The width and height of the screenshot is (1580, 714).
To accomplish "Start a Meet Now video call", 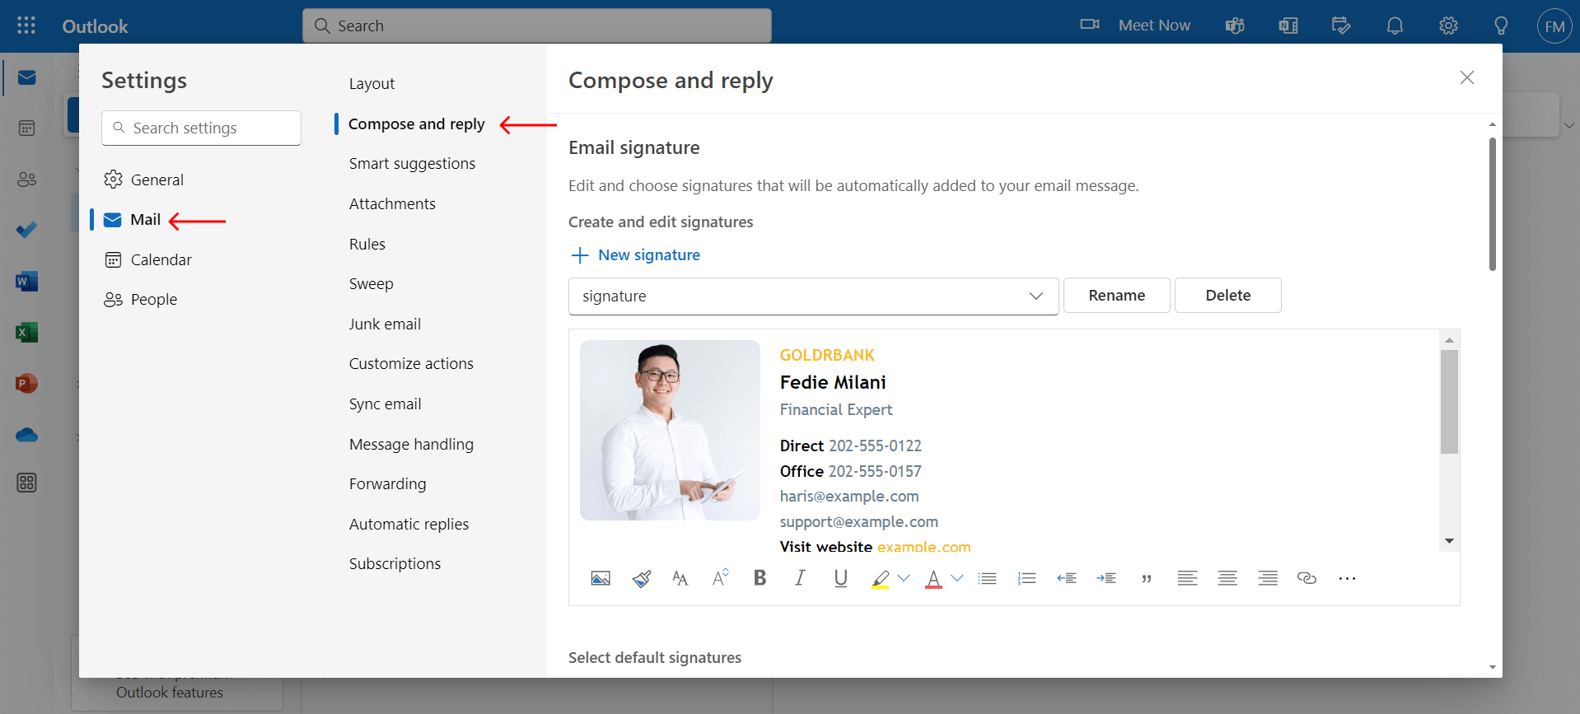I will tap(1135, 26).
